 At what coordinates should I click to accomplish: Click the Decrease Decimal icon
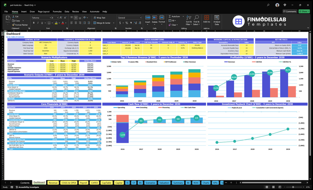[x=139, y=23]
